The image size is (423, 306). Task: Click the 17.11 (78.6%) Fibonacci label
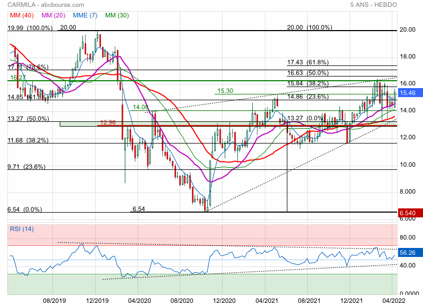(28, 67)
